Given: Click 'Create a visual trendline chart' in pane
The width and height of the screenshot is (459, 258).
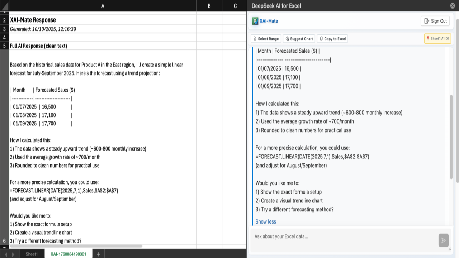Looking at the screenshot, I should click(289, 201).
